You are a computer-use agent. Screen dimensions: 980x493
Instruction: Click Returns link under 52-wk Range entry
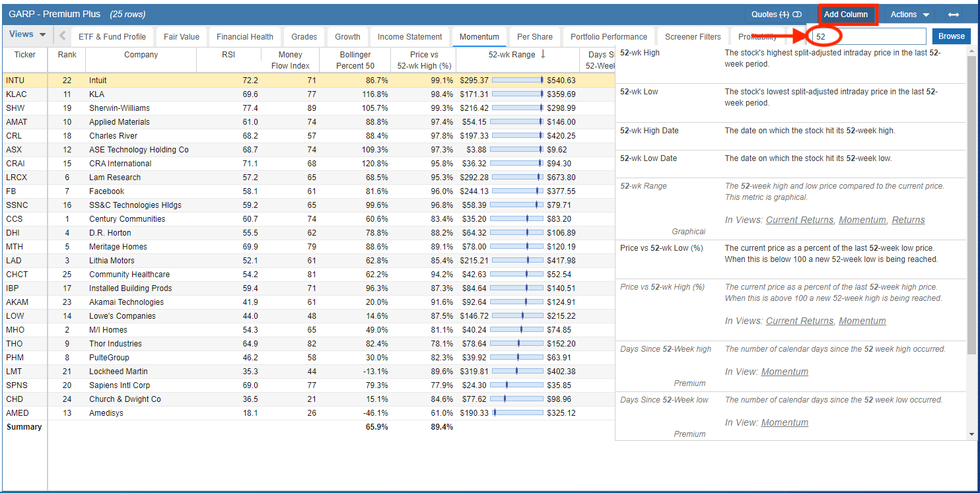click(908, 220)
